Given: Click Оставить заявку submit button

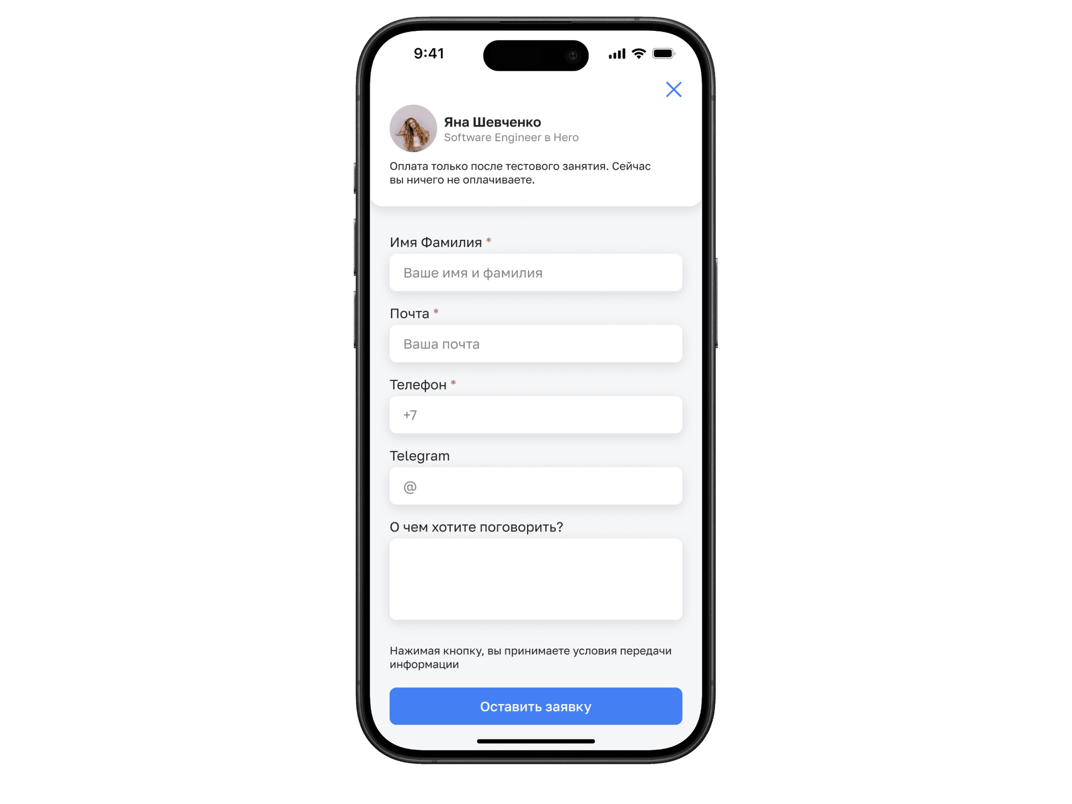Looking at the screenshot, I should 535,707.
